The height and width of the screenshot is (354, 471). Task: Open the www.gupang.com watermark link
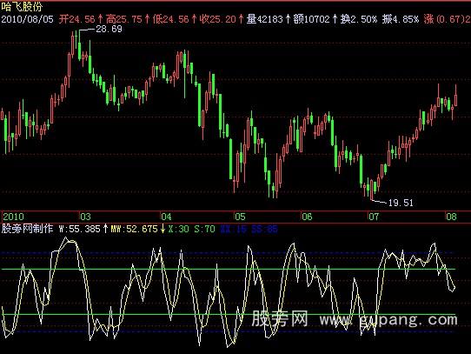point(388,319)
